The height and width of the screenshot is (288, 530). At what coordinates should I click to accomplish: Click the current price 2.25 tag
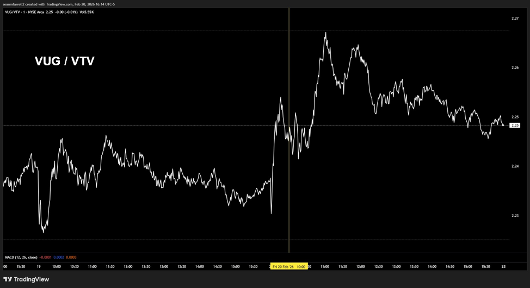tap(514, 125)
